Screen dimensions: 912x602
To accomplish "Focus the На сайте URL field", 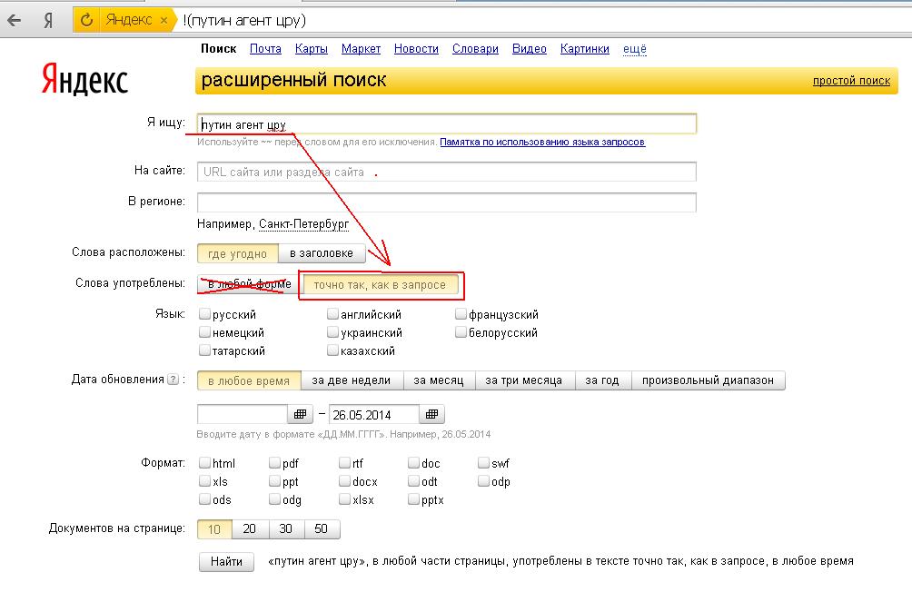I will click(447, 173).
